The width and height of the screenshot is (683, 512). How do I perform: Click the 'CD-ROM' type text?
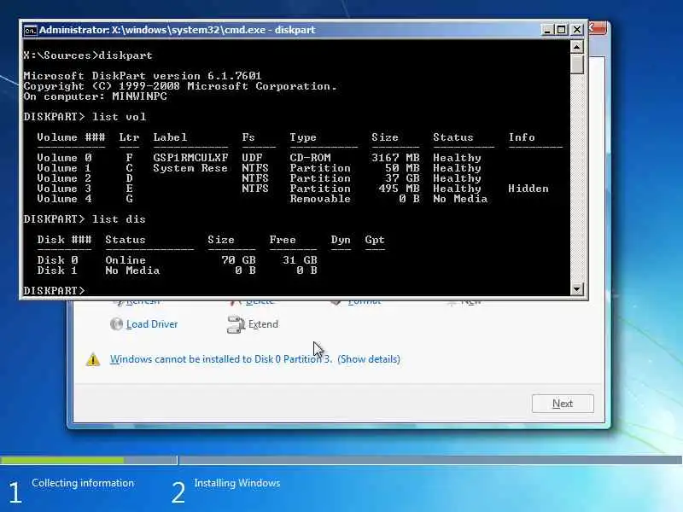(x=310, y=158)
